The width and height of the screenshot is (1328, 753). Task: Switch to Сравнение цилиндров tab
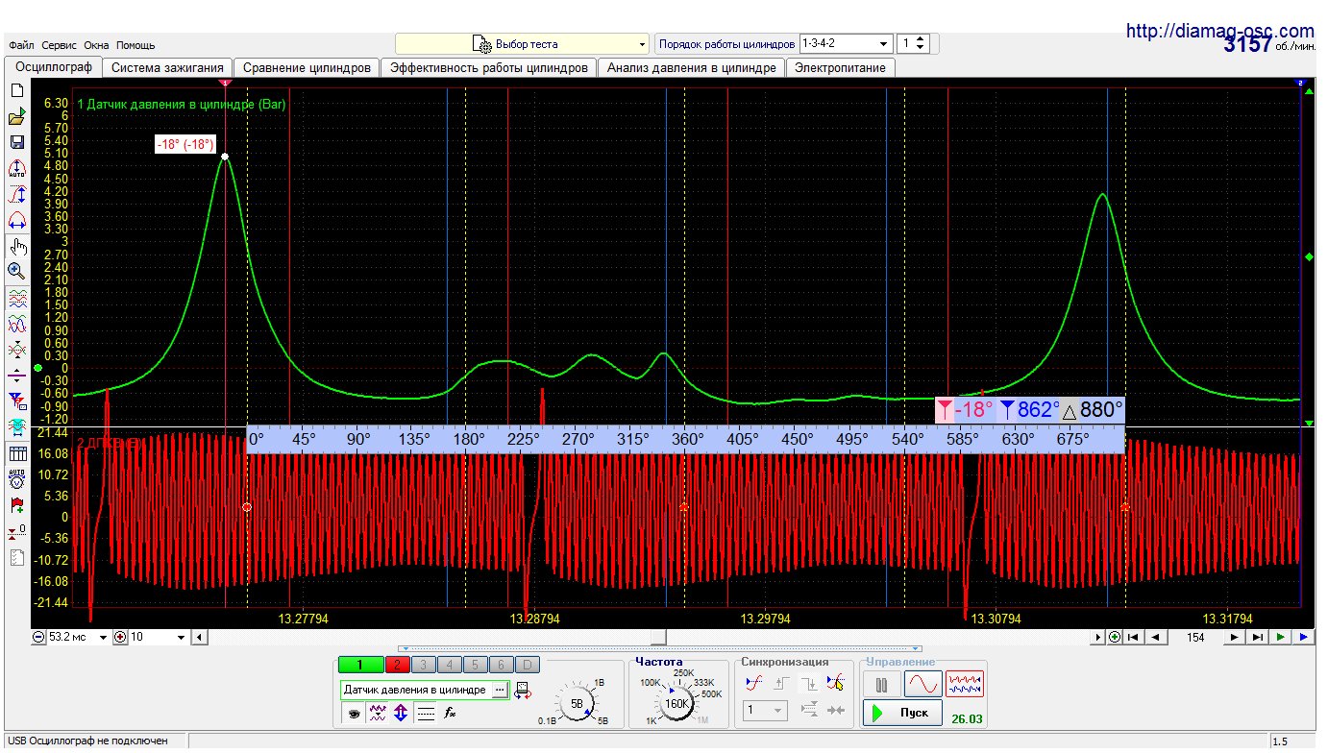307,67
